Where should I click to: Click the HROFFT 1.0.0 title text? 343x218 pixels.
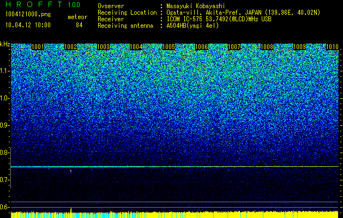(43, 4)
